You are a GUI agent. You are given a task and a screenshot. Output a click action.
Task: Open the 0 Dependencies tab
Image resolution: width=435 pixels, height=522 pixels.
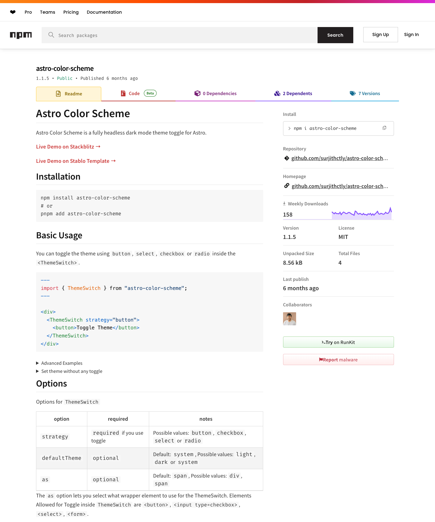tap(215, 93)
